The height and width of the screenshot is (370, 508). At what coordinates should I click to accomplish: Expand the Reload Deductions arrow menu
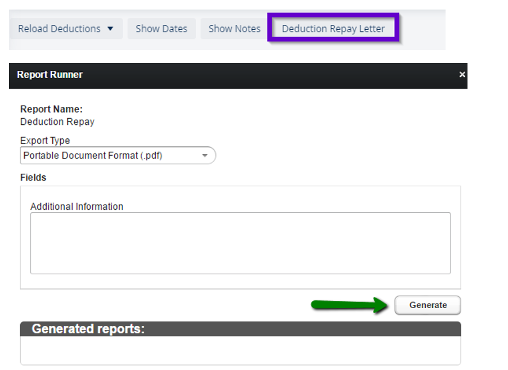tap(110, 29)
